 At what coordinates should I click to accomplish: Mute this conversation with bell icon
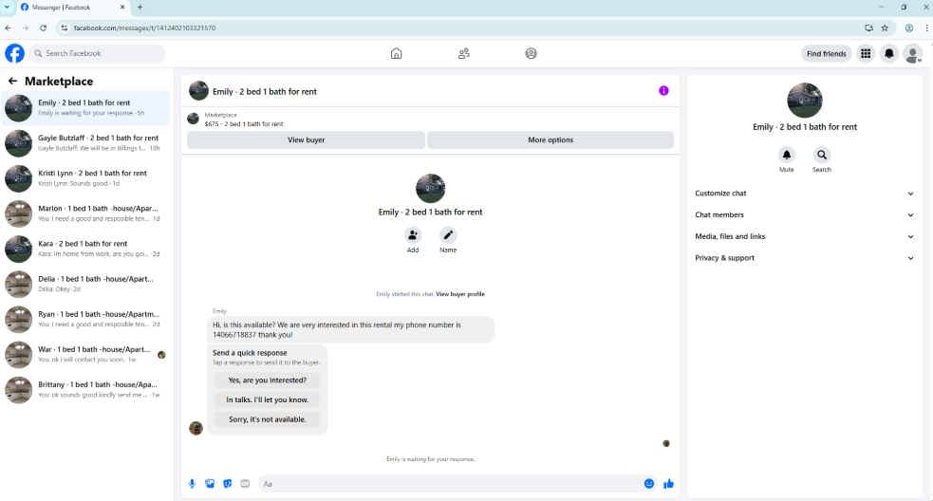[x=787, y=155]
